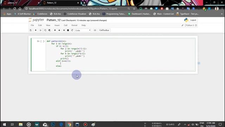Click the red record icon in taskbar
The width and height of the screenshot is (225, 127).
click(85, 125)
